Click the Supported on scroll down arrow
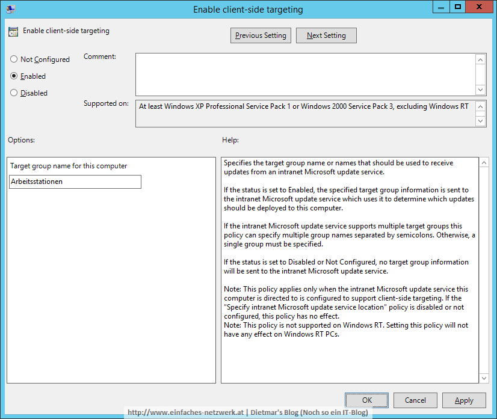This screenshot has height=419, width=497. [x=481, y=121]
